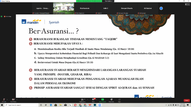Open Photoshop from taskbar
The image size is (191, 107).
[95, 105]
